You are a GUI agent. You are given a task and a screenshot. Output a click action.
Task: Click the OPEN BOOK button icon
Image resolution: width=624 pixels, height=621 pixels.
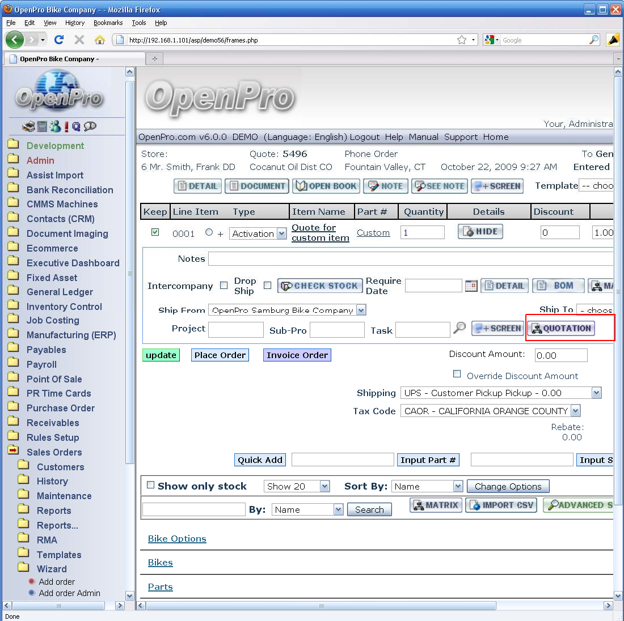pyautogui.click(x=326, y=186)
